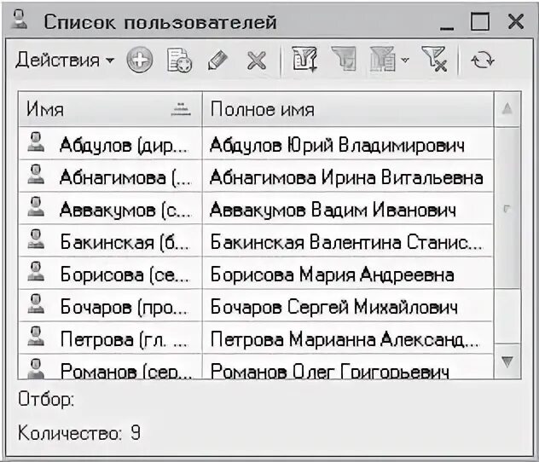
Task: Open the Действия dropdown menu
Action: click(64, 61)
